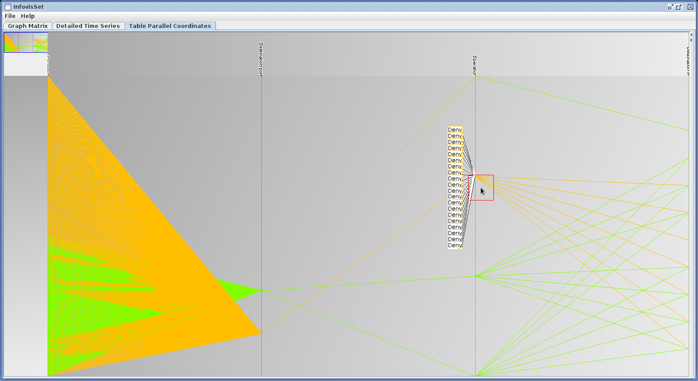Click the Operation axis header label
The width and height of the screenshot is (698, 381).
pos(475,65)
